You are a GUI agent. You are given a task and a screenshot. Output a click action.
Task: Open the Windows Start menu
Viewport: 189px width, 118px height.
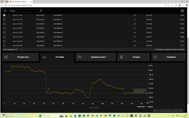tap(40, 116)
